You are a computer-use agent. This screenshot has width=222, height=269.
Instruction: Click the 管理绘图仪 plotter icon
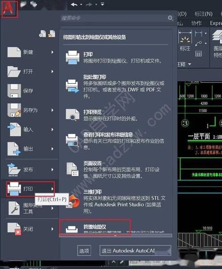pyautogui.click(x=72, y=229)
